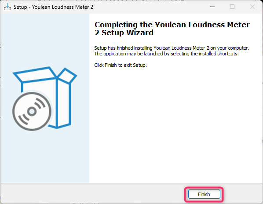
Task: Click the 'application may be launched' sentence
Action: point(166,54)
